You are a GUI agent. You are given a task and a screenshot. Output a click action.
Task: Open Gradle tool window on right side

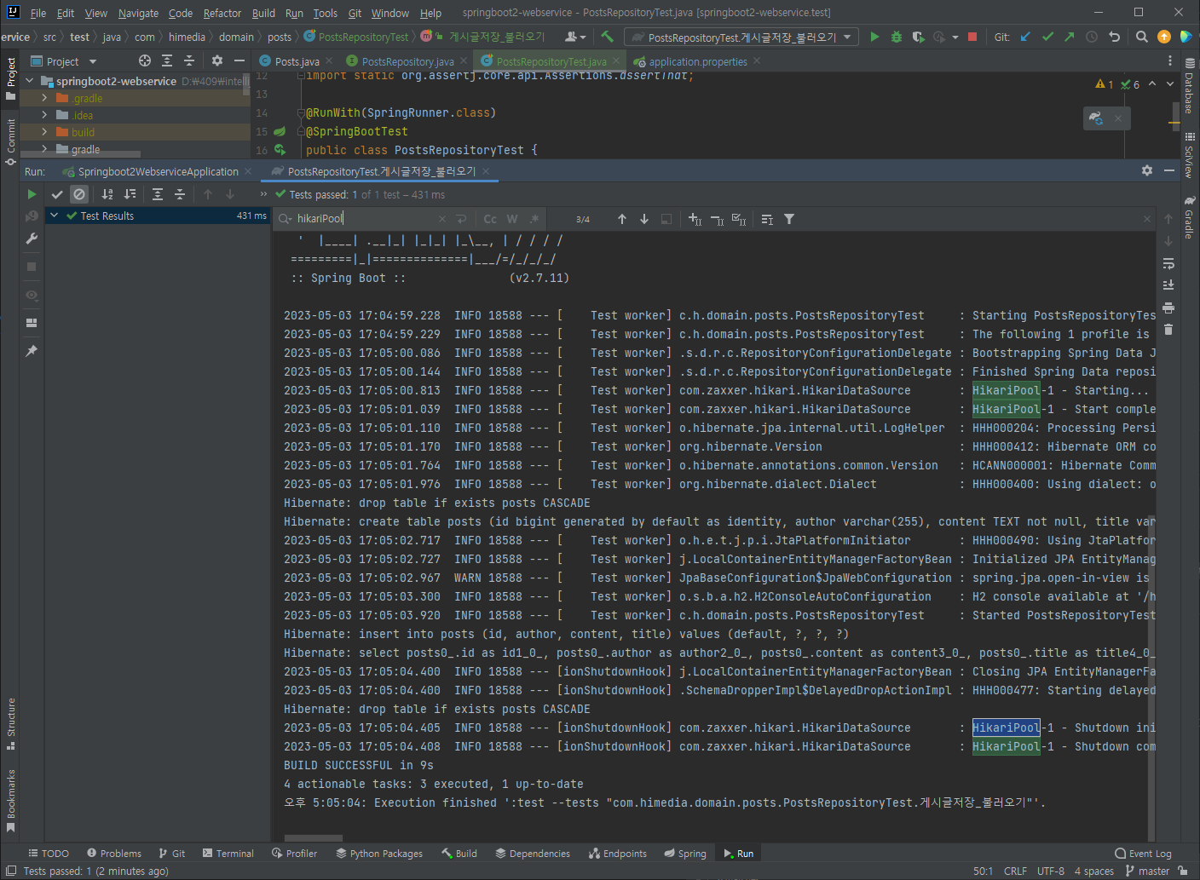point(1190,217)
